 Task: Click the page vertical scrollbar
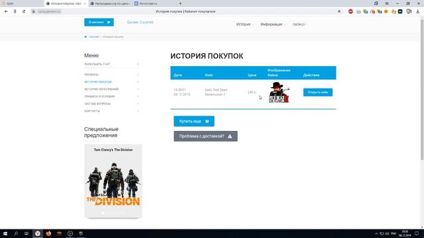point(422,89)
